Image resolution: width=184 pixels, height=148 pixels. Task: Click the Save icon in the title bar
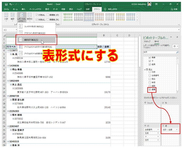pyautogui.click(x=6, y=4)
